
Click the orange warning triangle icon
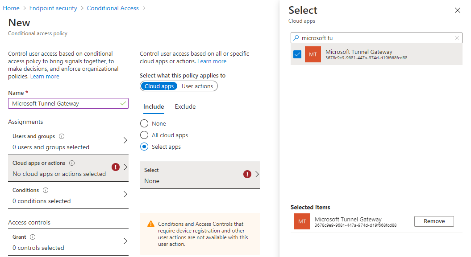coord(151,224)
